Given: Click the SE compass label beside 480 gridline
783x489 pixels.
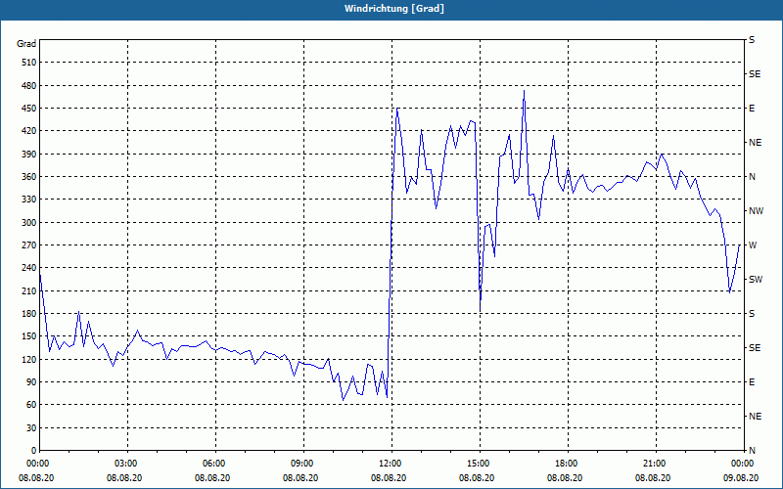Looking at the screenshot, I should point(755,74).
